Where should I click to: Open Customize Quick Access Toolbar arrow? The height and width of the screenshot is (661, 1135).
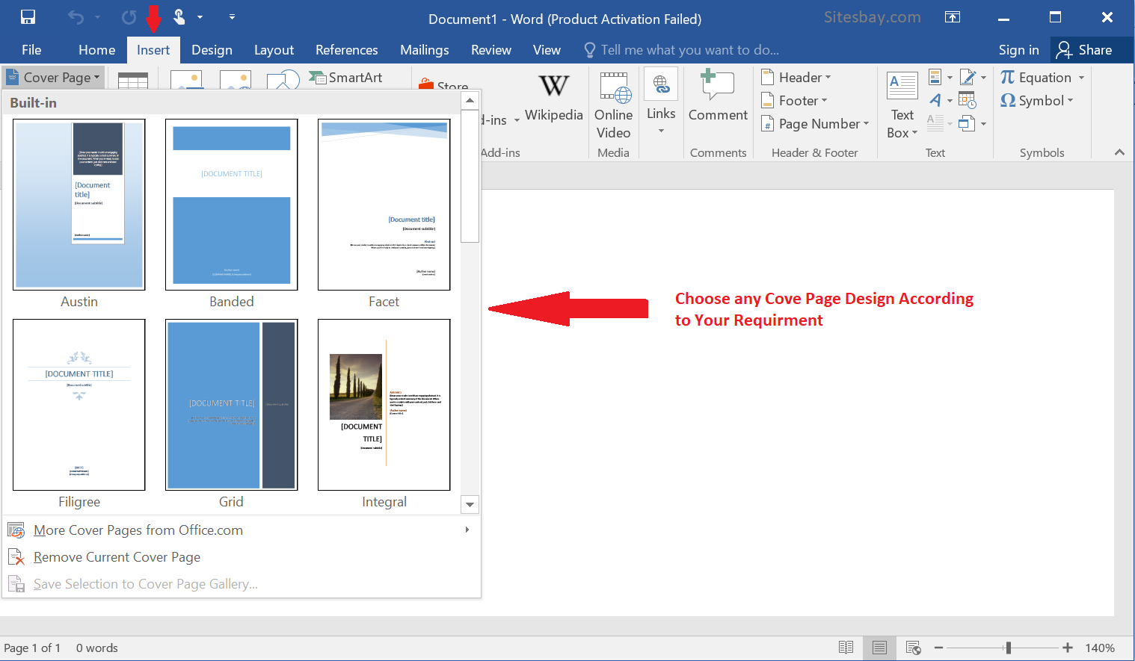pyautogui.click(x=232, y=16)
